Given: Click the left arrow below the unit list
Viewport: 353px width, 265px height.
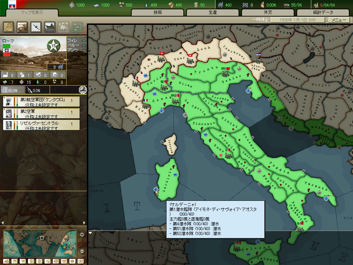Looking at the screenshot, I should pyautogui.click(x=2, y=223).
